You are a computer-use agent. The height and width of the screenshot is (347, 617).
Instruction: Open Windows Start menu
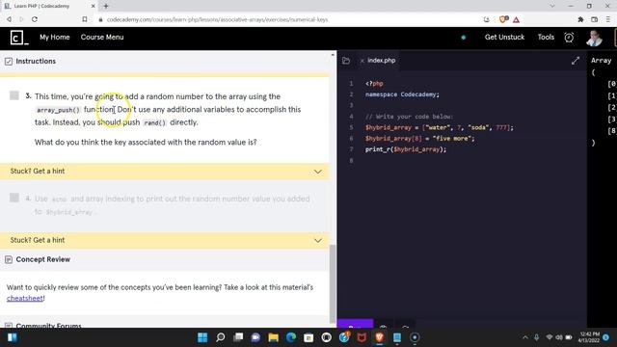tap(202, 337)
